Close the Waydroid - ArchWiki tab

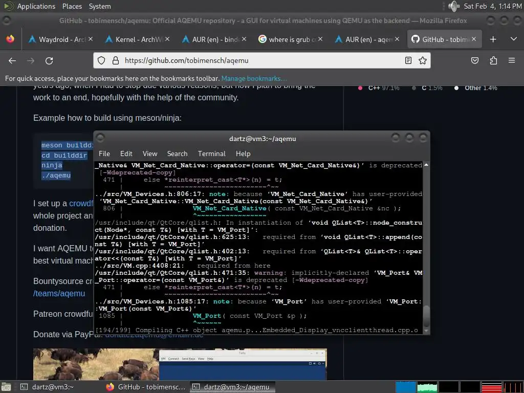91,39
